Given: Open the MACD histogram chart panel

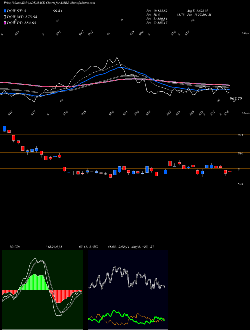Looking at the screenshot, I should (x=42, y=290).
